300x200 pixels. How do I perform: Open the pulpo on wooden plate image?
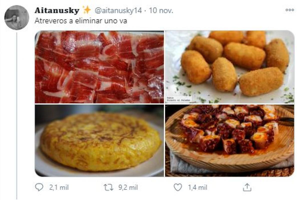pyautogui.click(x=229, y=141)
